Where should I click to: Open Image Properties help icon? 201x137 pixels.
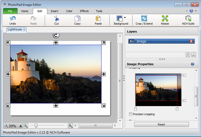192,64
